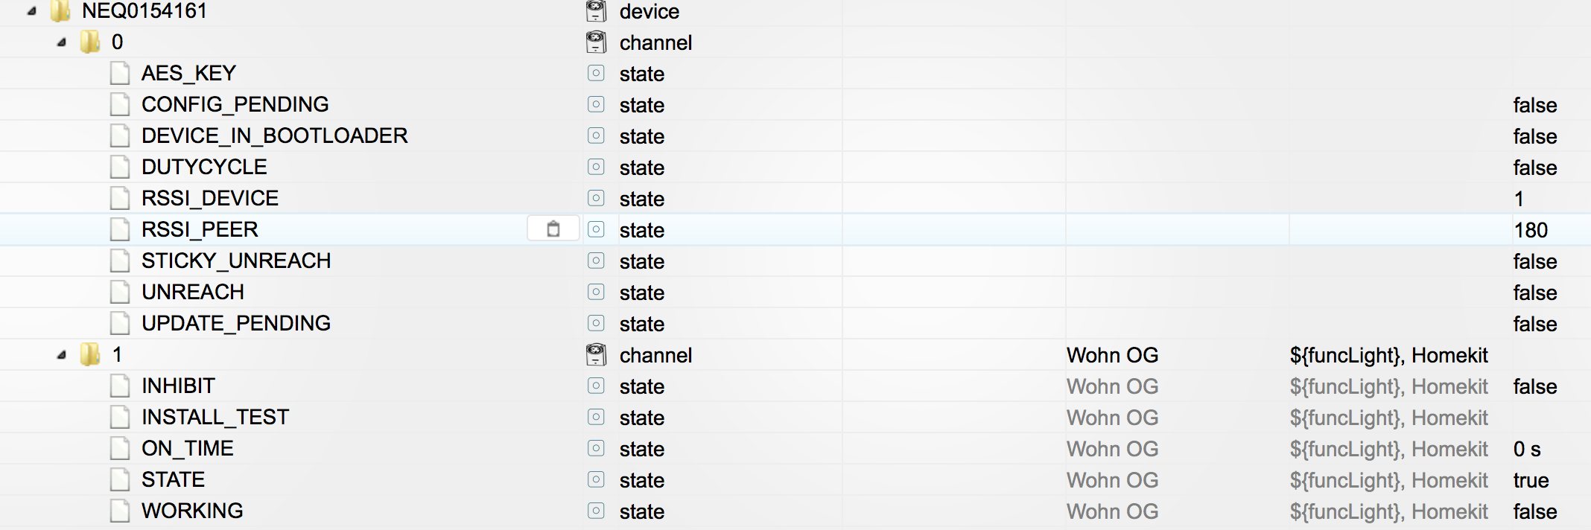Click the ${funcLight}, Homekit function of channel 1

click(x=1388, y=355)
